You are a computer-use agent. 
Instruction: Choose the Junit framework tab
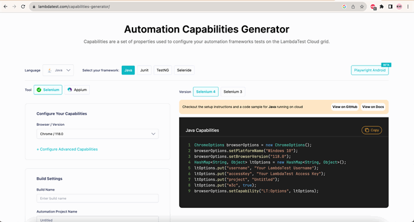pyautogui.click(x=144, y=70)
